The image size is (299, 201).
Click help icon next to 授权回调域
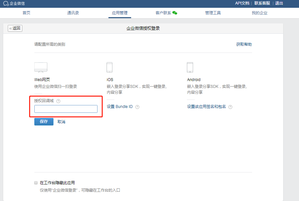[58, 101]
